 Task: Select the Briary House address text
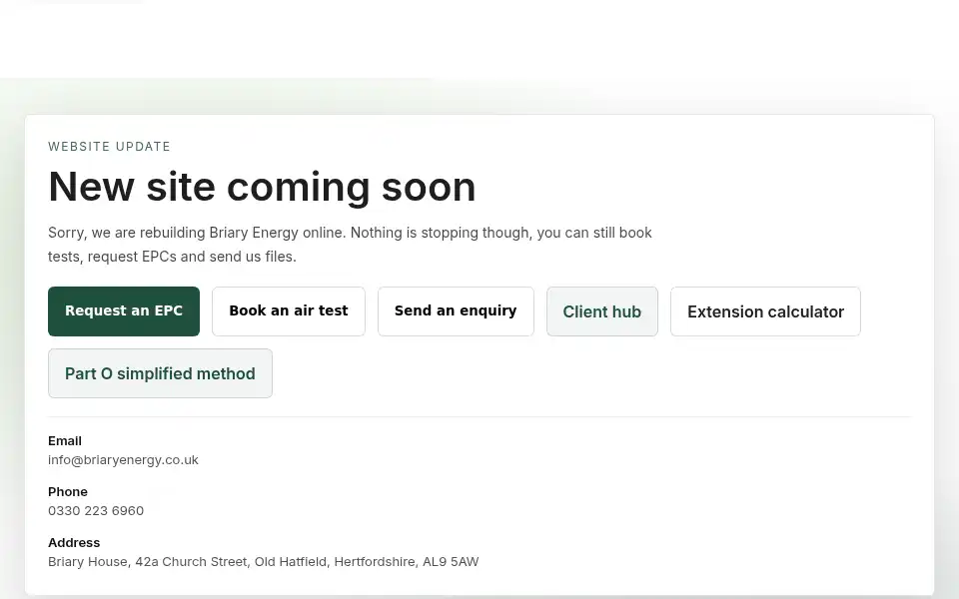(263, 561)
